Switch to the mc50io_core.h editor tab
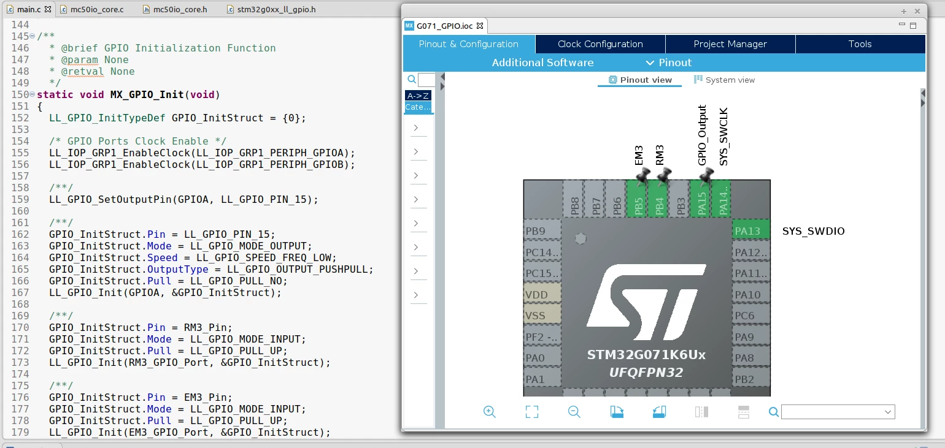Image resolution: width=945 pixels, height=448 pixels. pyautogui.click(x=180, y=9)
